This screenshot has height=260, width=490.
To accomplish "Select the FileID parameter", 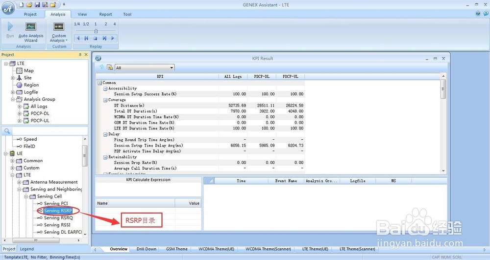I will (x=29, y=147).
